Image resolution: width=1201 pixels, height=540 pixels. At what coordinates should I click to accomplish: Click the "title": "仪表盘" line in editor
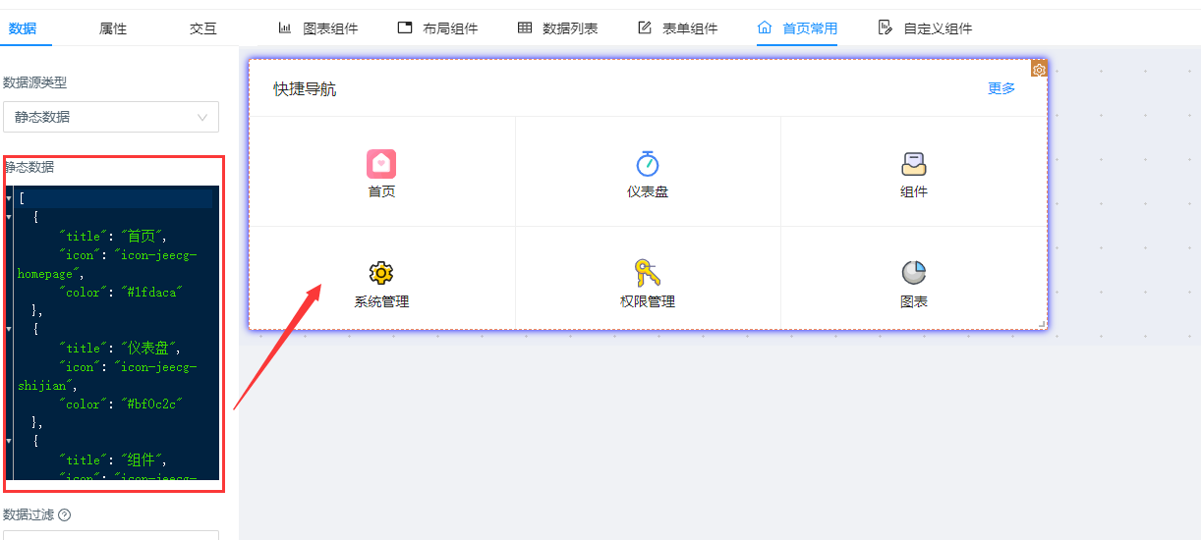click(121, 348)
